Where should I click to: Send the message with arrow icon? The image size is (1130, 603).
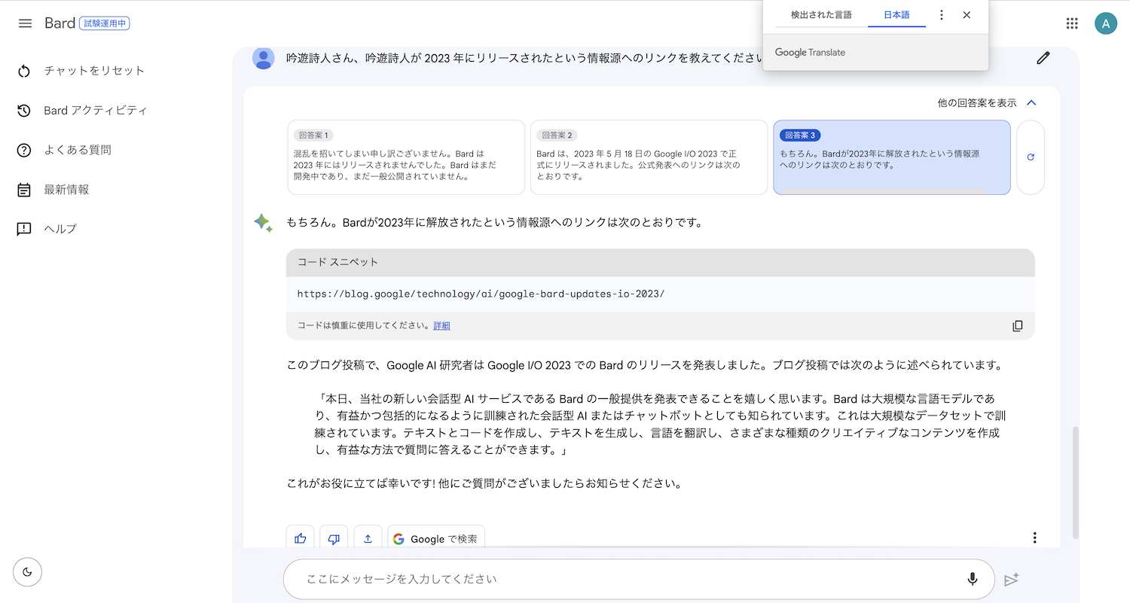[x=1012, y=580]
